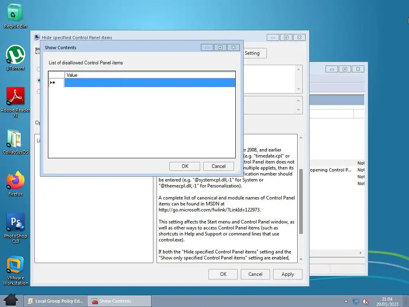Minimize the Show Contents dialog
This screenshot has width=409, height=307.
[207, 48]
